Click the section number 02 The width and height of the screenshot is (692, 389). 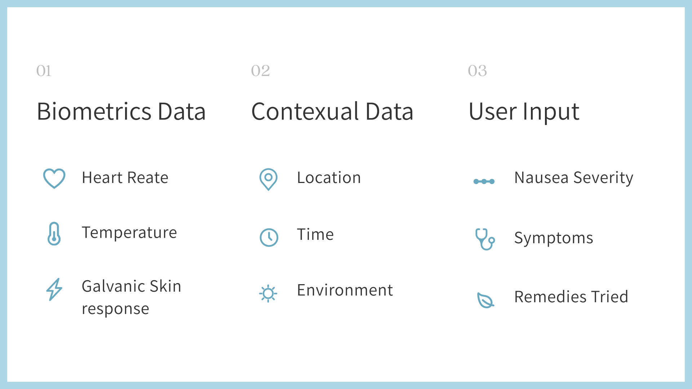pos(260,71)
